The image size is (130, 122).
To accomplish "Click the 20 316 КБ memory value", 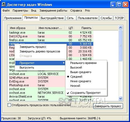I will point(85,51).
